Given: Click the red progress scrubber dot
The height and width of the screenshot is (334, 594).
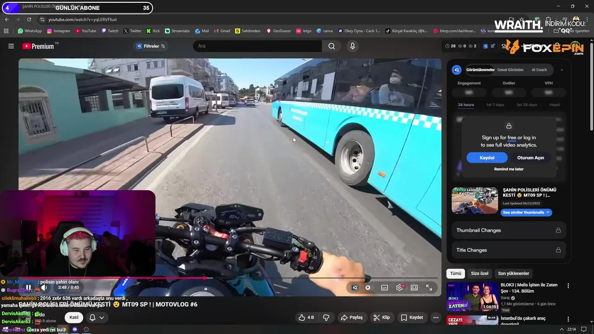Looking at the screenshot, I should coord(204,278).
